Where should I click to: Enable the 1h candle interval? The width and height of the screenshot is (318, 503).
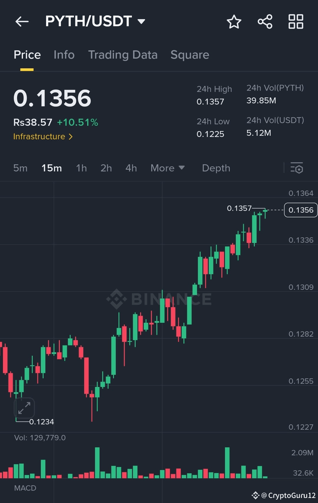click(x=81, y=168)
